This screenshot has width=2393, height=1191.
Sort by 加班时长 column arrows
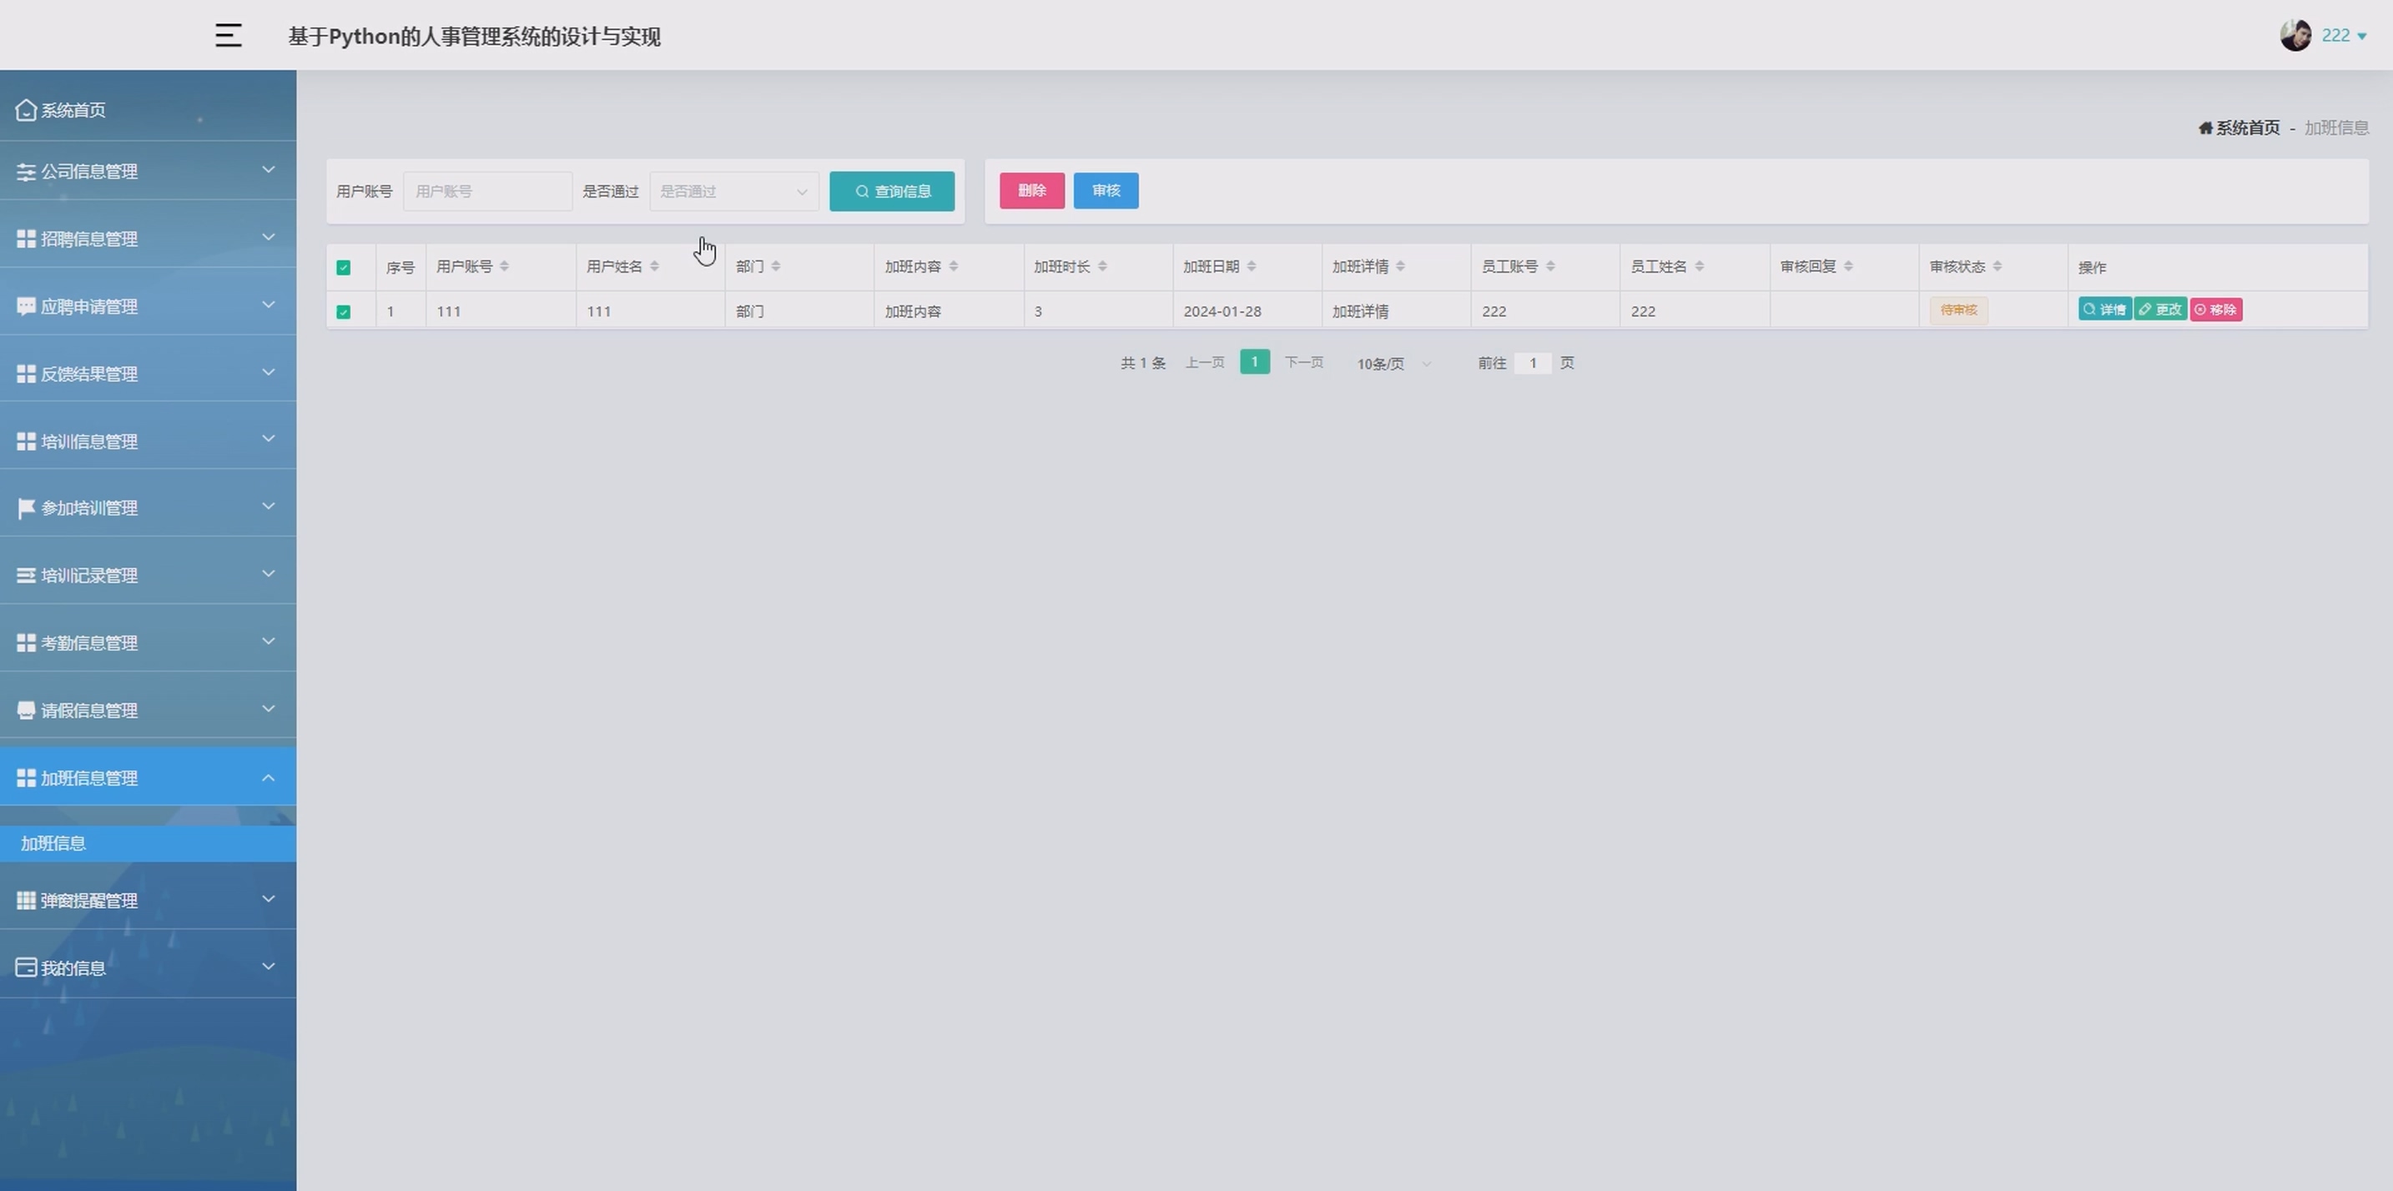coord(1103,266)
